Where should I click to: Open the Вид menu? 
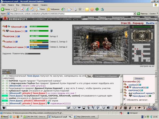pyautogui.click(x=17, y=5)
